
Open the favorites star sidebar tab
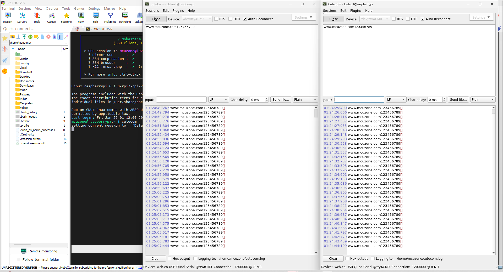[5, 39]
